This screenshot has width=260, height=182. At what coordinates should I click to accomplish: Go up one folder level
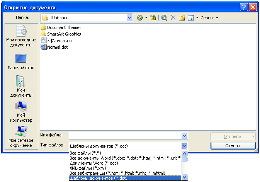pos(153,18)
